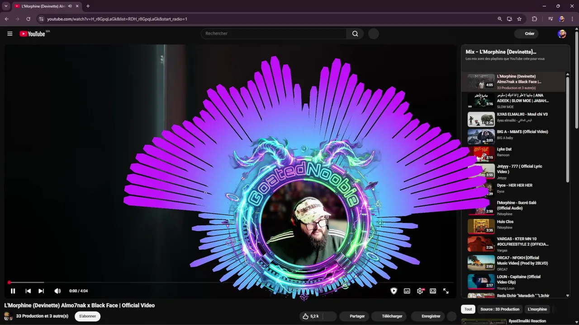
Task: Select the Tout filter chip
Action: (x=468, y=309)
